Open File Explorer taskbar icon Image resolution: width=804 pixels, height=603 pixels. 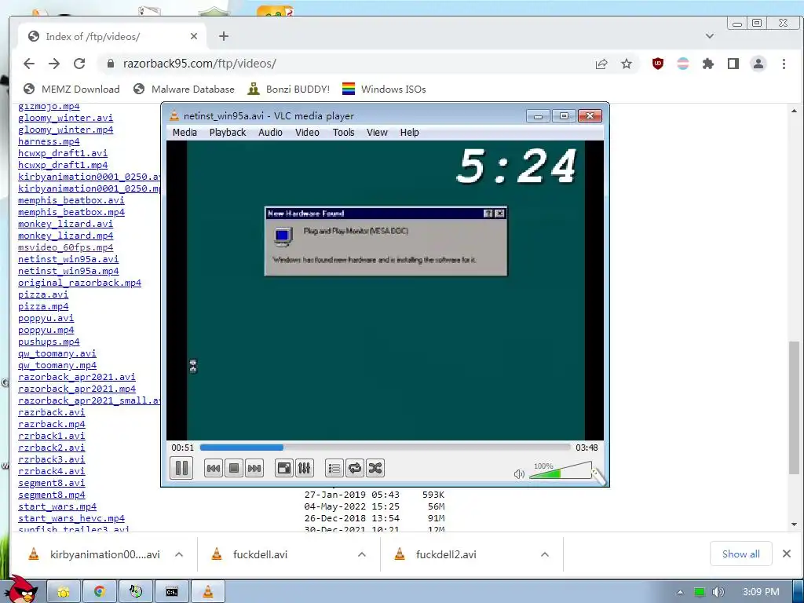point(64,592)
